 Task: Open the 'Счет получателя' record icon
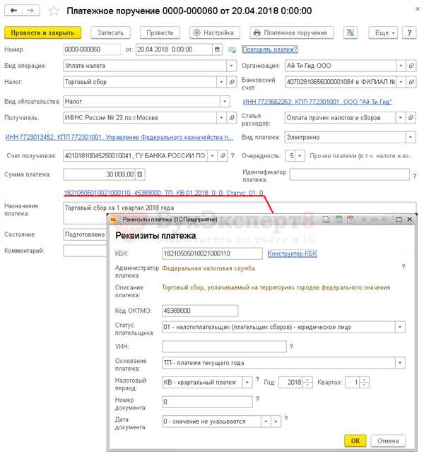tap(223, 156)
